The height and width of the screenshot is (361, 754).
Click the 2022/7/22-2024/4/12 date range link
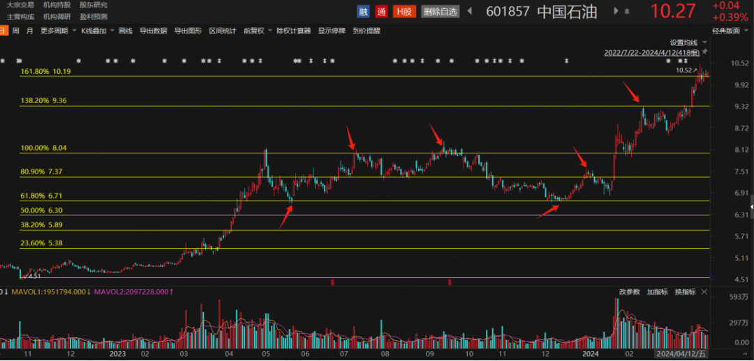click(x=651, y=52)
